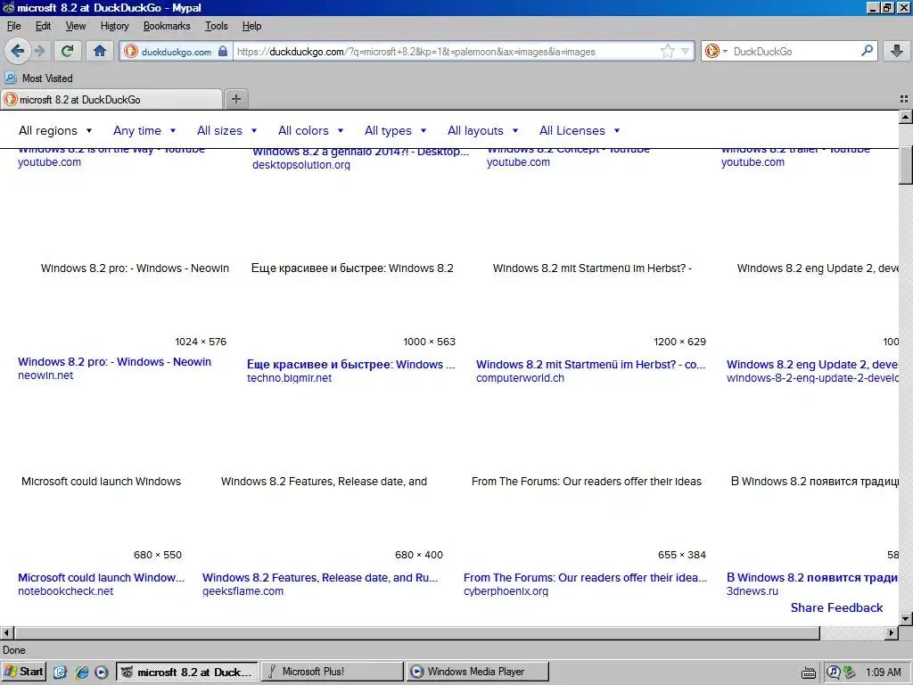Expand the Any time filter
Image resolution: width=913 pixels, height=685 pixels.
(144, 130)
